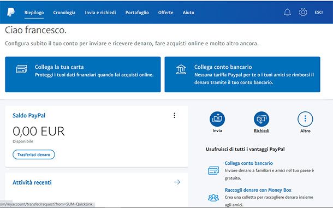
Task: Open the notifications bell
Action: coord(287,13)
